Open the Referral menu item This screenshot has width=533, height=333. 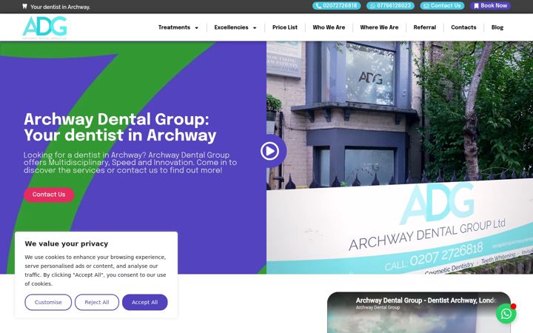tap(425, 27)
